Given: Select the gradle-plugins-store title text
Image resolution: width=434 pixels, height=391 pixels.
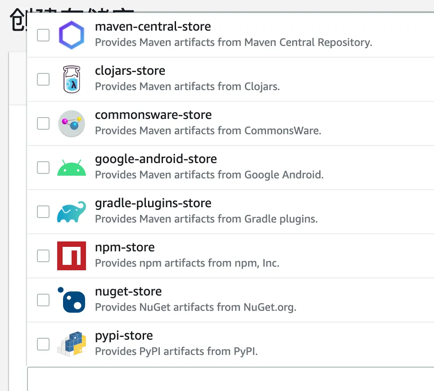Looking at the screenshot, I should tap(153, 203).
